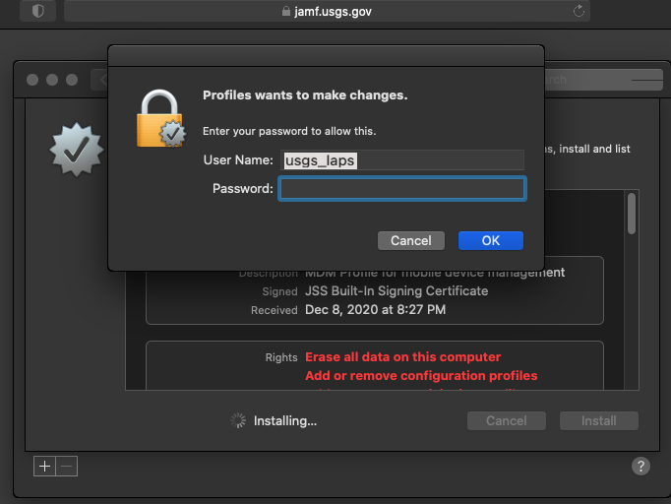Open help with the question mark button
671x504 pixels.
tap(640, 466)
